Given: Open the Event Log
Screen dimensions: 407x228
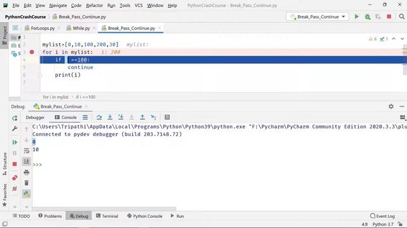Looking at the screenshot, I should (382, 216).
